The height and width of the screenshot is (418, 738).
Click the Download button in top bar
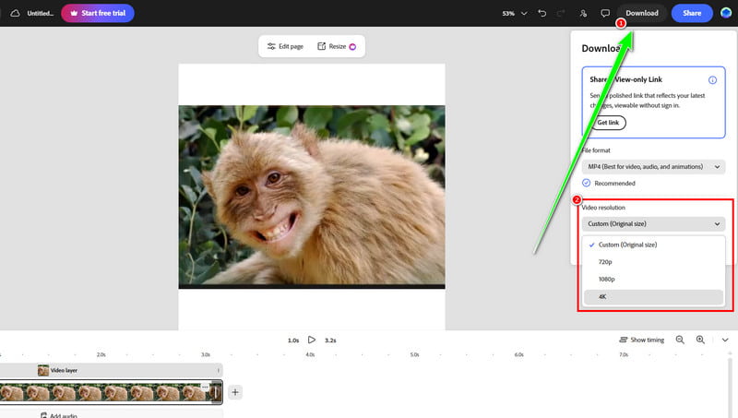click(641, 13)
